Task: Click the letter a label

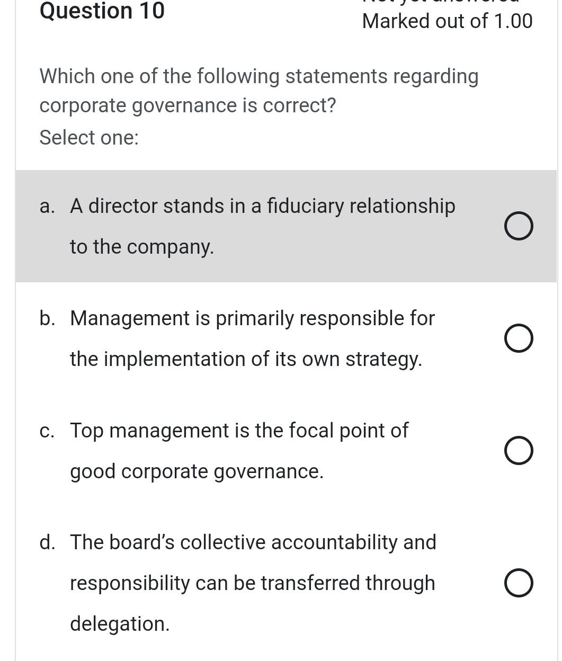Action: [47, 206]
